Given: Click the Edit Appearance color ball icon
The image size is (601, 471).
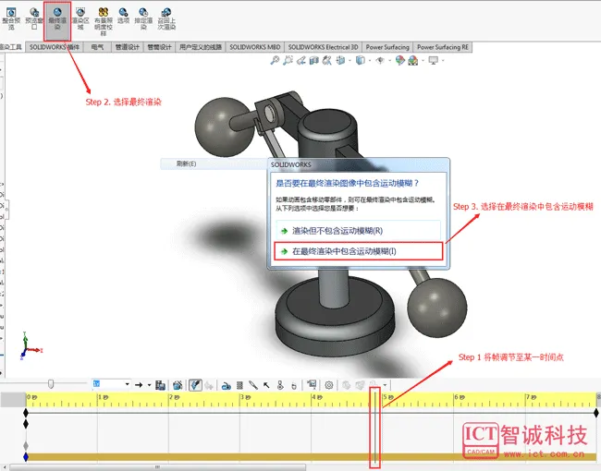Looking at the screenshot, I should [399, 61].
